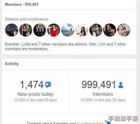This screenshot has width=140, height=124.
Task: Select the avatar of the formal-dressed couple, man in a black suit
Action: (110, 30)
